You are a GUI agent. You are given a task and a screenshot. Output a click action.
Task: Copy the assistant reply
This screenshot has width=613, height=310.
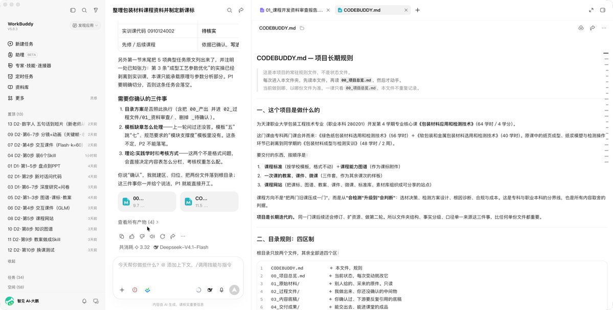pos(122,236)
